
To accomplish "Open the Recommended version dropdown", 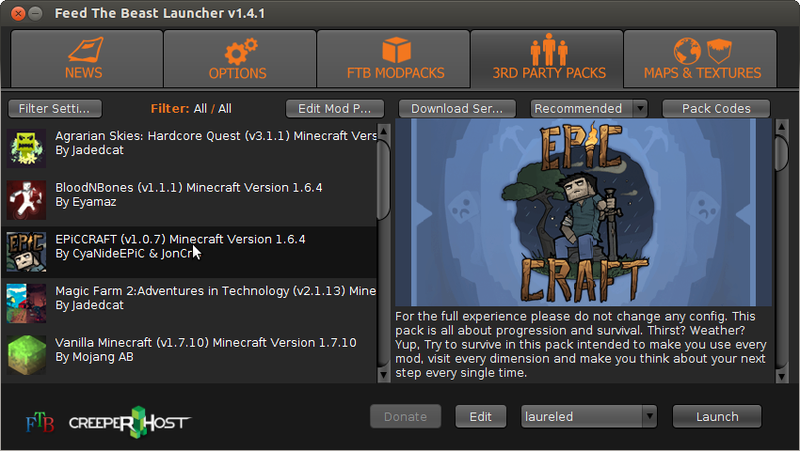I will [589, 109].
